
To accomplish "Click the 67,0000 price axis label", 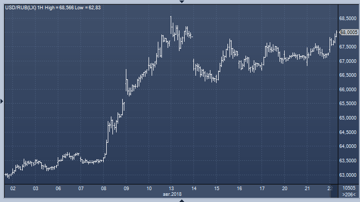I will coord(348,61).
